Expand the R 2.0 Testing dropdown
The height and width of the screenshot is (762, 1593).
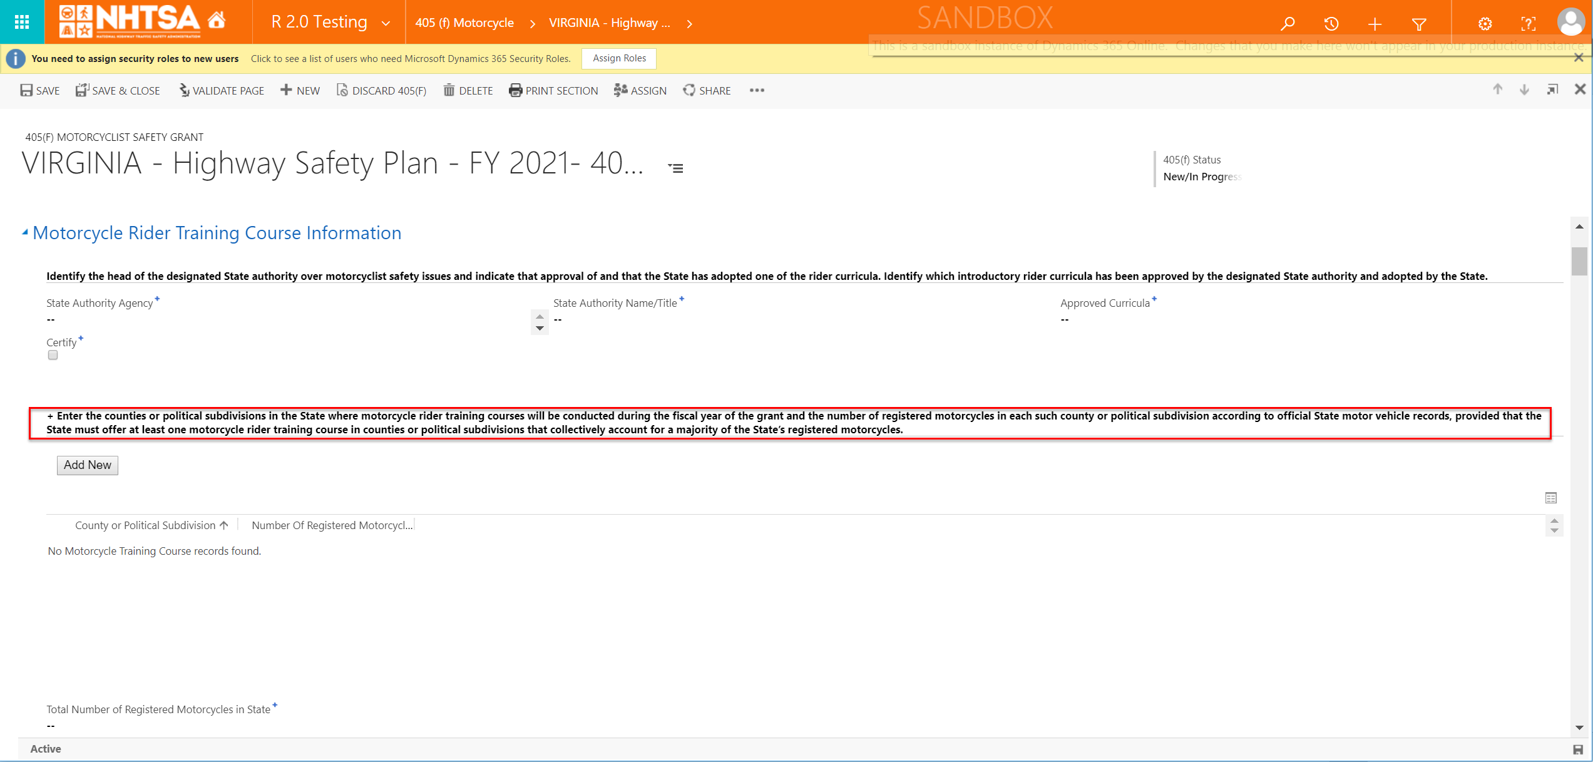coord(386,23)
